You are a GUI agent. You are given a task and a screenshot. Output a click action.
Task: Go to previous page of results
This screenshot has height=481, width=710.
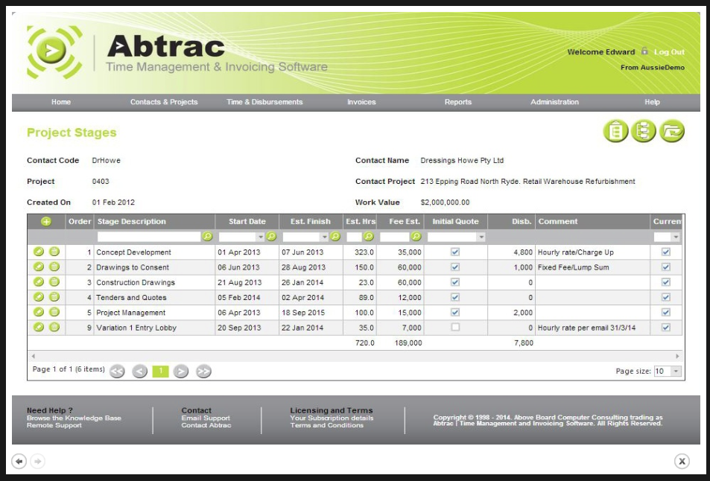tap(140, 372)
